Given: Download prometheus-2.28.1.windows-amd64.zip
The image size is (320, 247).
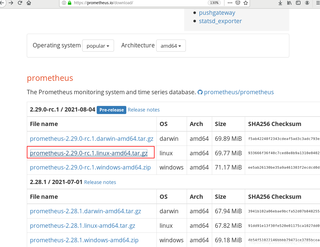Looking at the screenshot, I should coord(84,240).
